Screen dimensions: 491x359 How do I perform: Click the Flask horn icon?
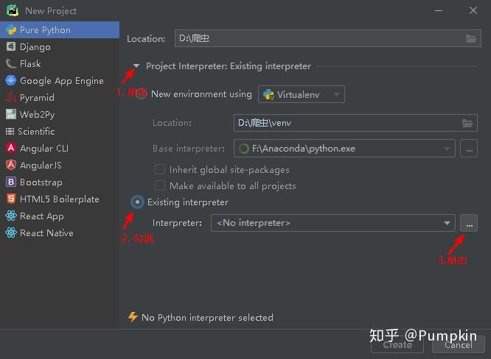tap(11, 64)
